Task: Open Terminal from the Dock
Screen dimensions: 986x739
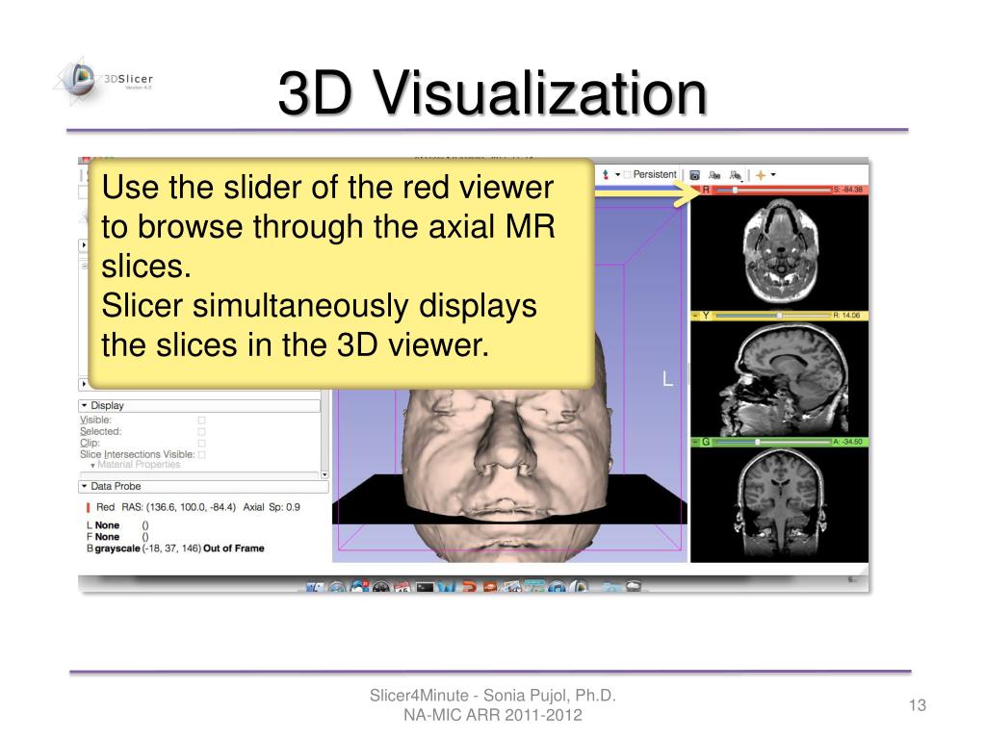Action: point(425,587)
